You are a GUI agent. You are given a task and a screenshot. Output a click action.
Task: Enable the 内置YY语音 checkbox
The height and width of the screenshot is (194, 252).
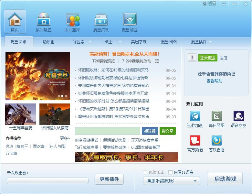(170, 172)
